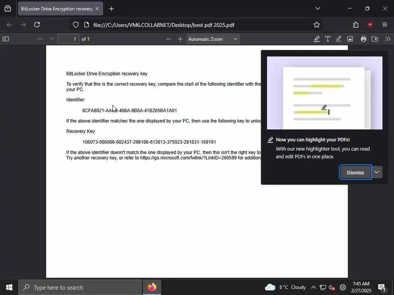Screen dimensions: 394x295
Task: Go to next PDF page arrow
Action: click(52, 39)
